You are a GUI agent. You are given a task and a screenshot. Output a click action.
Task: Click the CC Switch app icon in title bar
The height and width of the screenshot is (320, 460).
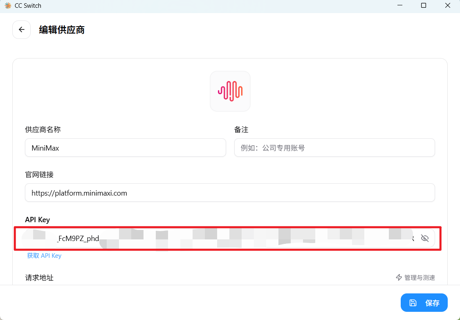(8, 6)
